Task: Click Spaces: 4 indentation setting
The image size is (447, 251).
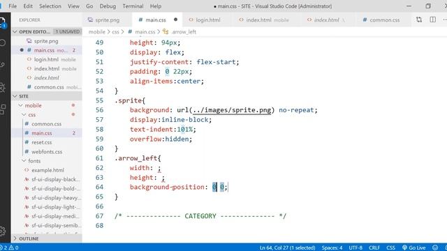Action: click(332, 248)
